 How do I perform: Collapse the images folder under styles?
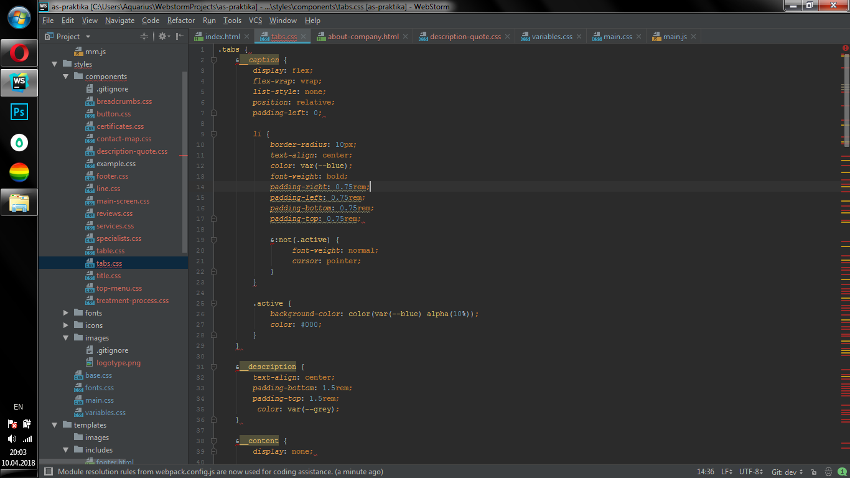[66, 338]
